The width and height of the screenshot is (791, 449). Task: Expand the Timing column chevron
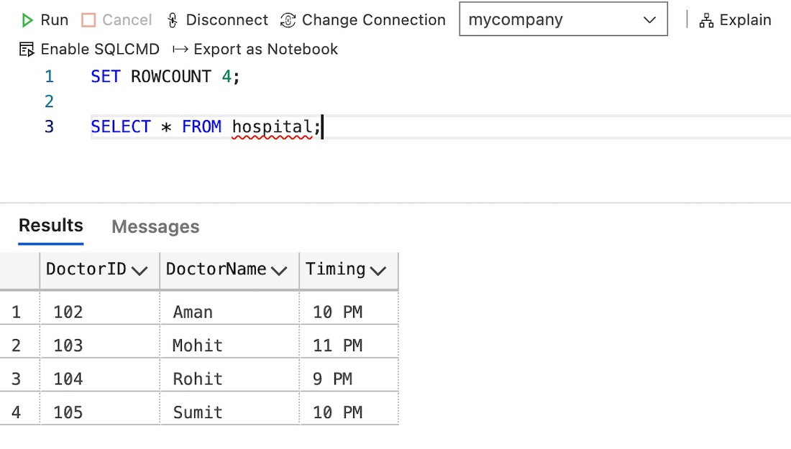click(378, 271)
